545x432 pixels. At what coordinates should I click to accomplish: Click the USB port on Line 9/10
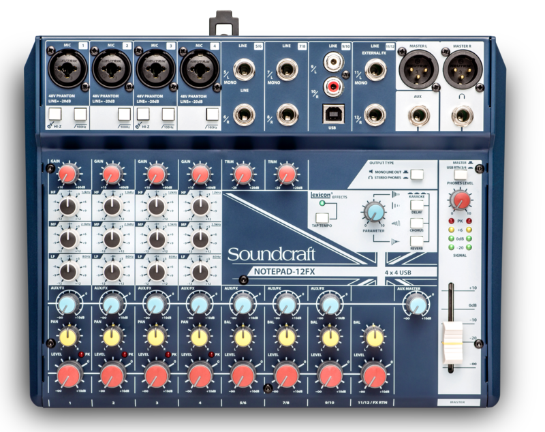coord(332,111)
